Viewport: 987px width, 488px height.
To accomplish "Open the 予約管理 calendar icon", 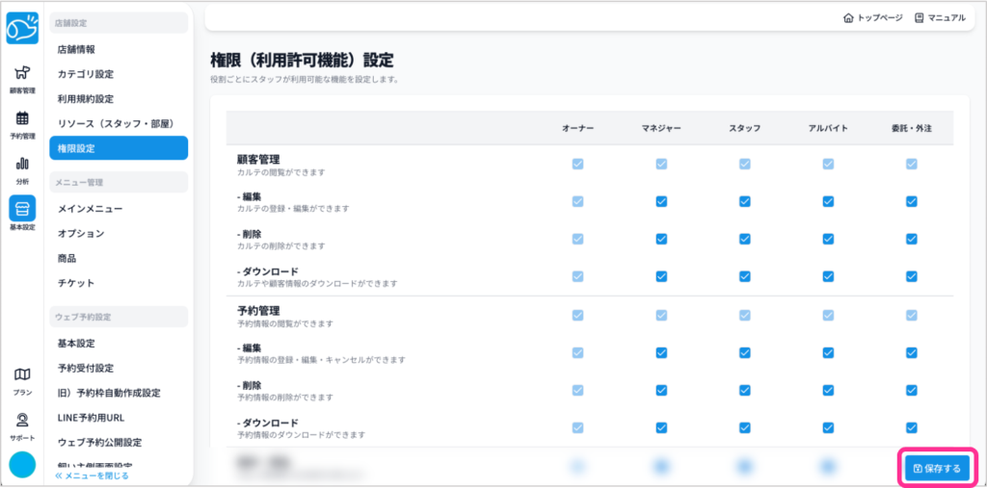I will tap(22, 124).
